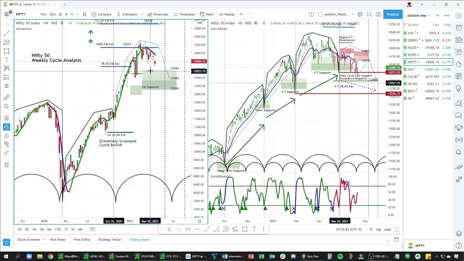
Task: Open the browser profile chevron dropdown
Action: point(422,4)
